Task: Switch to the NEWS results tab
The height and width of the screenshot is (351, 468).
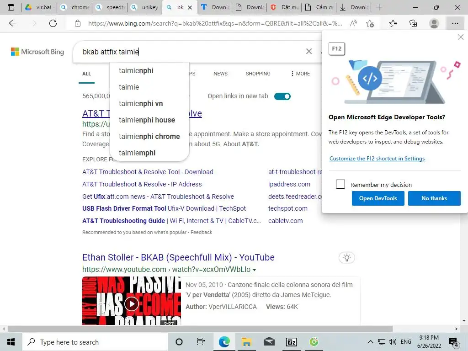Action: pyautogui.click(x=221, y=74)
